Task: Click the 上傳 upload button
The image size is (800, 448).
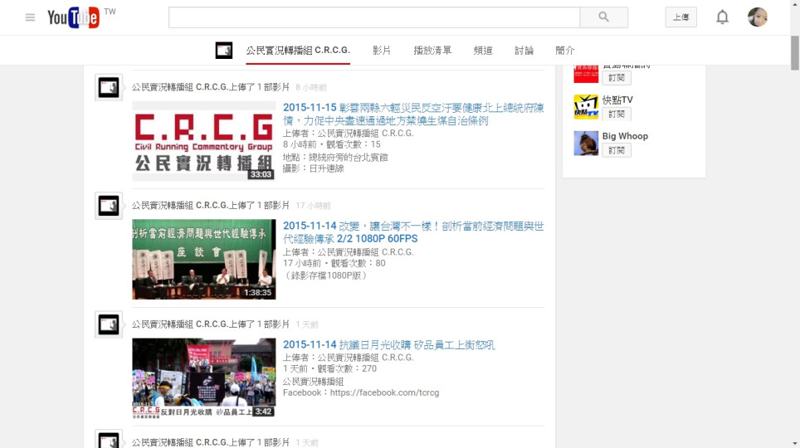Action: 680,17
